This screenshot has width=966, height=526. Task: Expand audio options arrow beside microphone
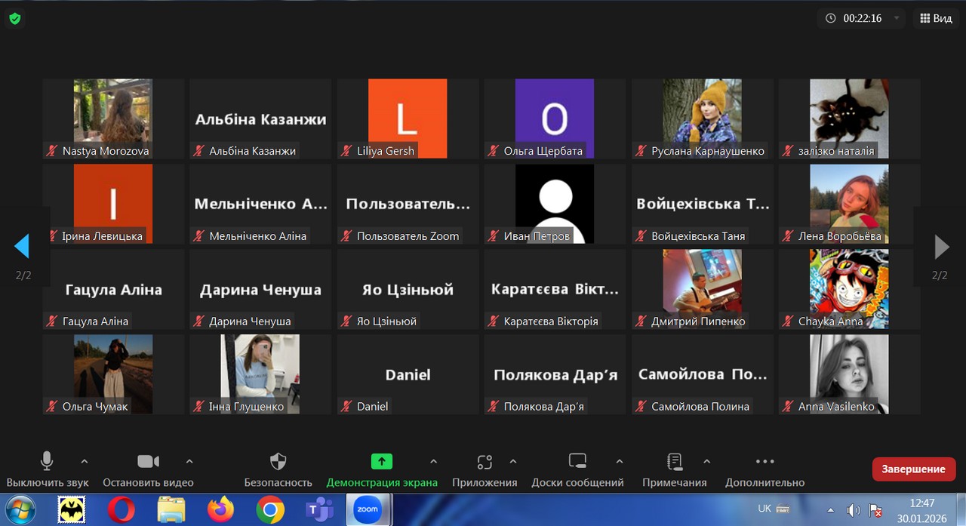pyautogui.click(x=85, y=461)
